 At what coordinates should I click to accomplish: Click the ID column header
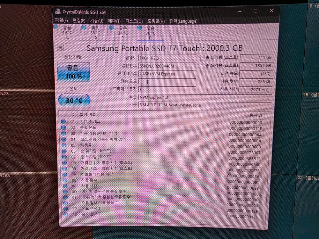point(72,115)
